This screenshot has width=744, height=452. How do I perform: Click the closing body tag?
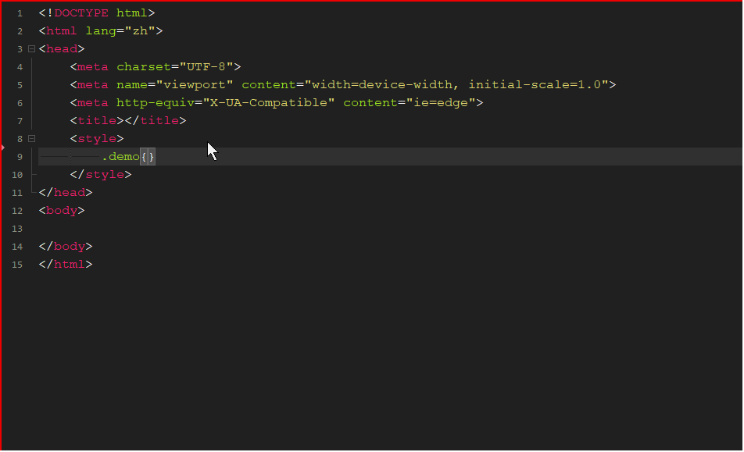[66, 247]
